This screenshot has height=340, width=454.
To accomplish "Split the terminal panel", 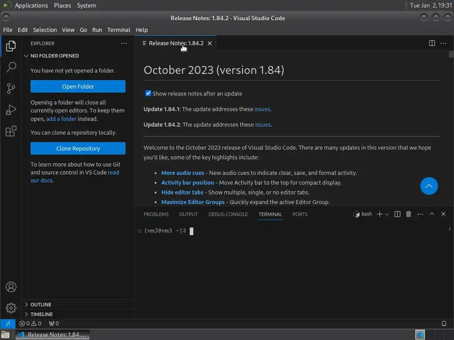I will [397, 214].
